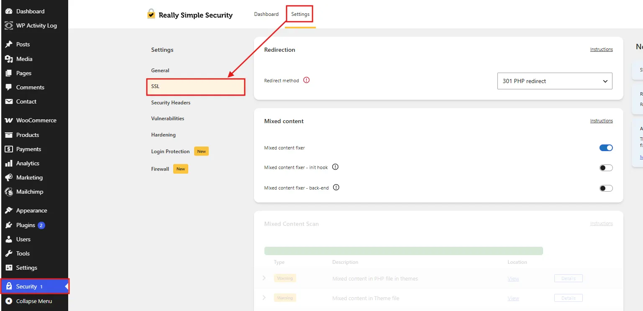The width and height of the screenshot is (643, 311).
Task: Click the New badge beside Login Protection
Action: pyautogui.click(x=201, y=151)
